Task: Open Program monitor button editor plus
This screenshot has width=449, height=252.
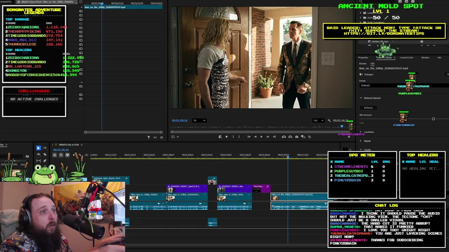Action: [349, 137]
